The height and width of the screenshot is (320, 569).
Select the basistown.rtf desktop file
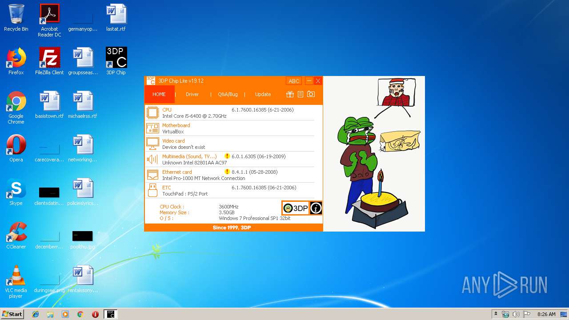coord(49,105)
